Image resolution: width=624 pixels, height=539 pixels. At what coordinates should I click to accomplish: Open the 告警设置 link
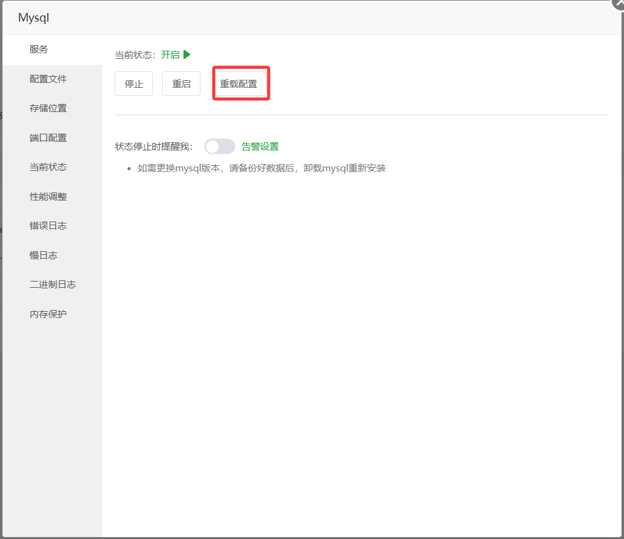(x=260, y=147)
